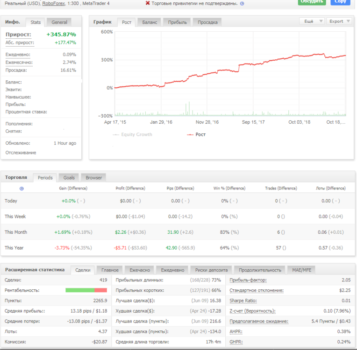Click the Profit (Difference) column header

point(130,189)
